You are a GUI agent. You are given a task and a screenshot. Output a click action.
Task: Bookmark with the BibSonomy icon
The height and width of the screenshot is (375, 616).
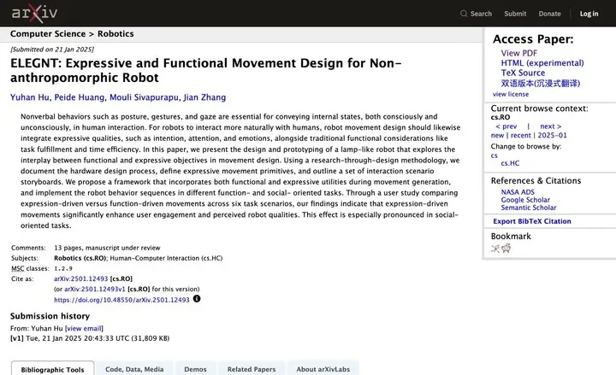pyautogui.click(x=495, y=249)
